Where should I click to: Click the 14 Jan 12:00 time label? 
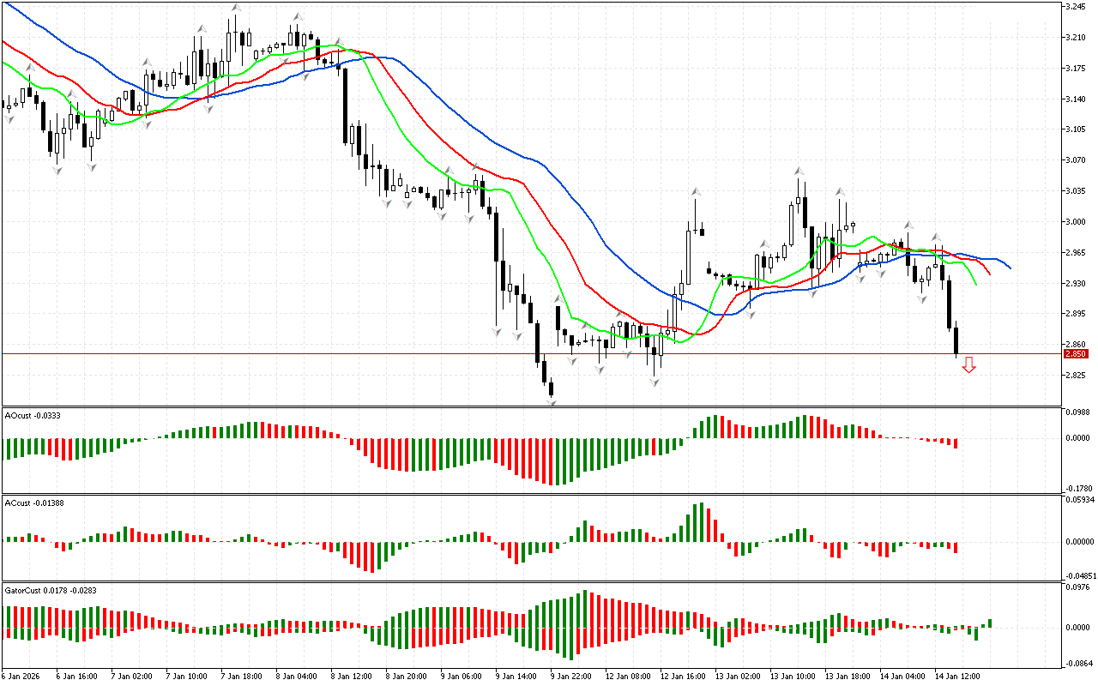(958, 676)
